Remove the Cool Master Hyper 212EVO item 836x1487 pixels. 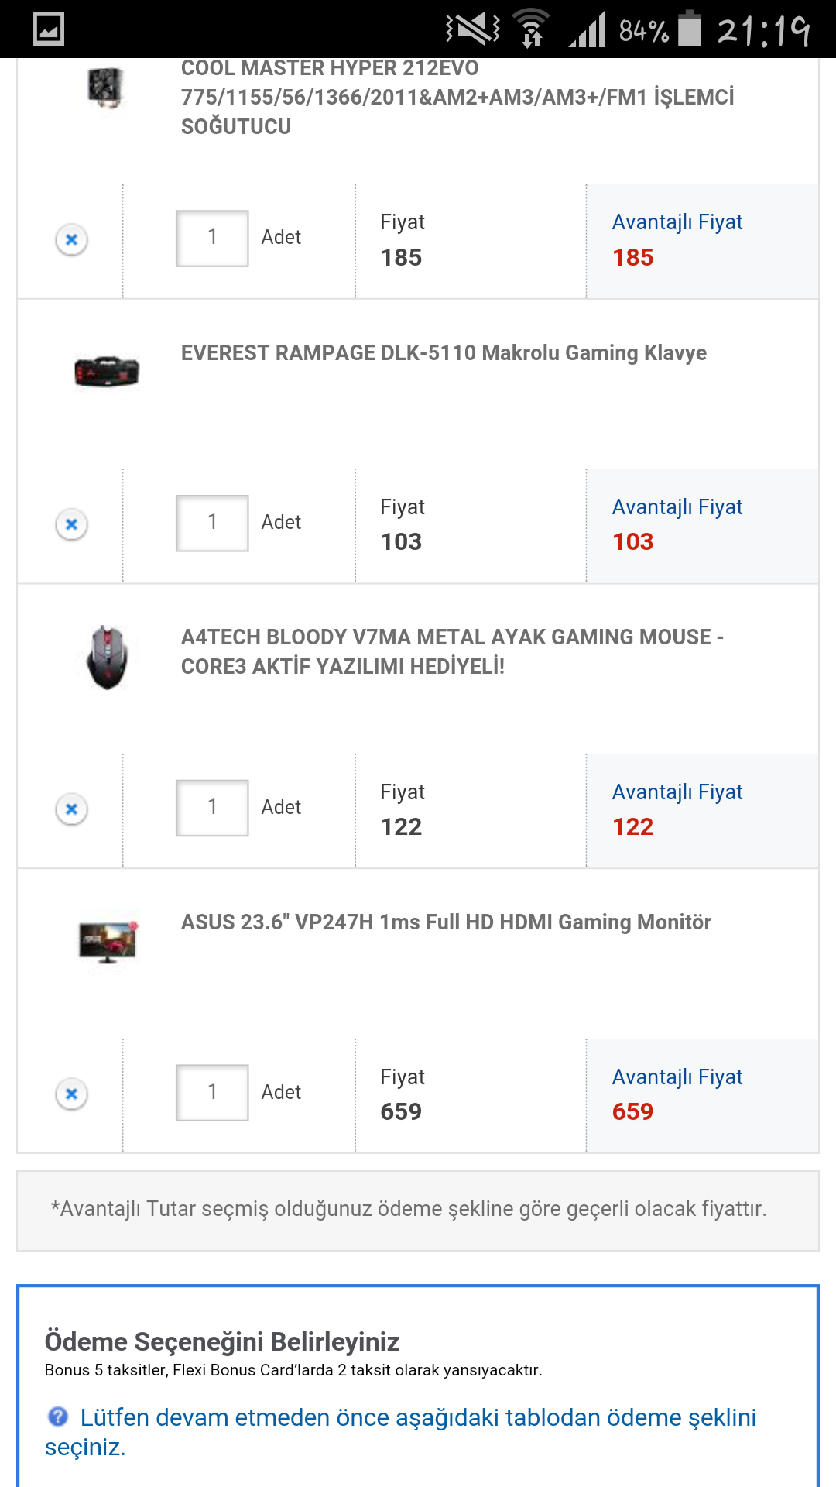point(72,240)
